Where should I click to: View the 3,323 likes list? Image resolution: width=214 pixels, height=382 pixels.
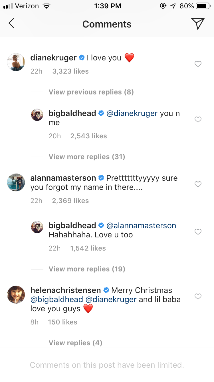click(x=70, y=71)
